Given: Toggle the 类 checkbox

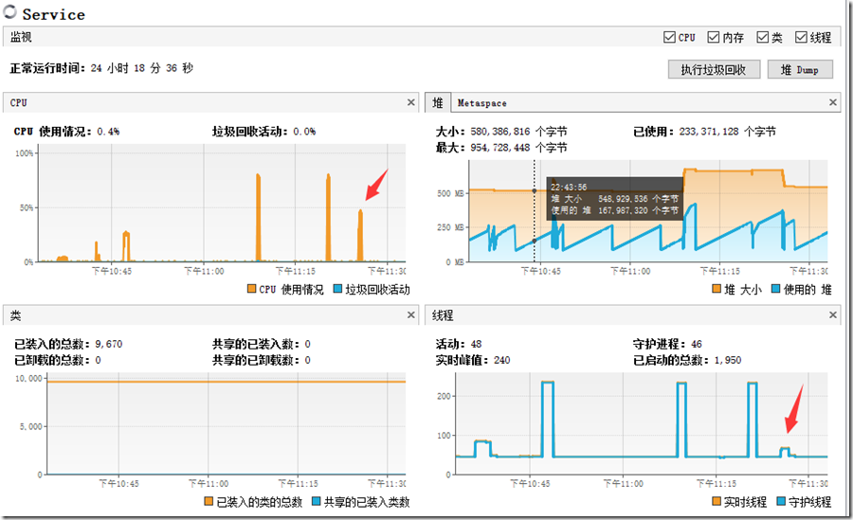Looking at the screenshot, I should [763, 37].
